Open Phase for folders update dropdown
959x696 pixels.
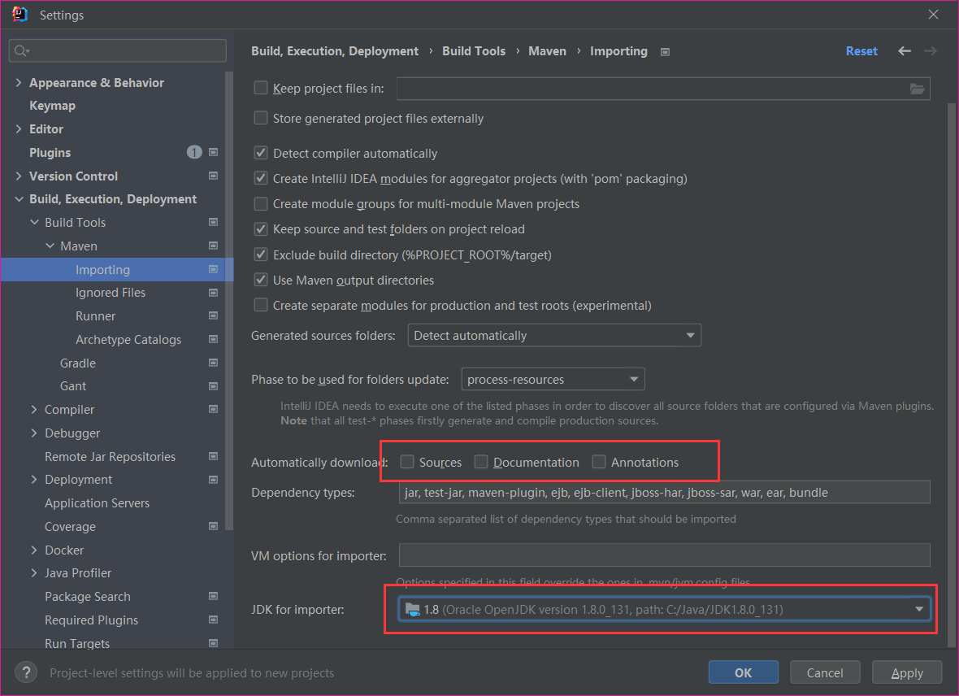click(553, 380)
